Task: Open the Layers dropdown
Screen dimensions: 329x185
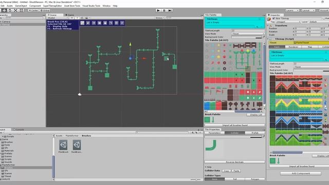Action: pyautogui.click(x=292, y=10)
